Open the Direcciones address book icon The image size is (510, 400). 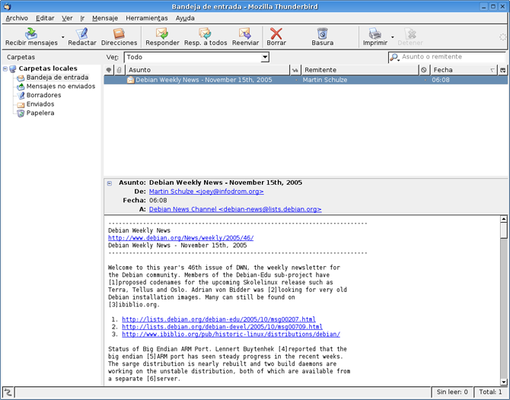[119, 33]
